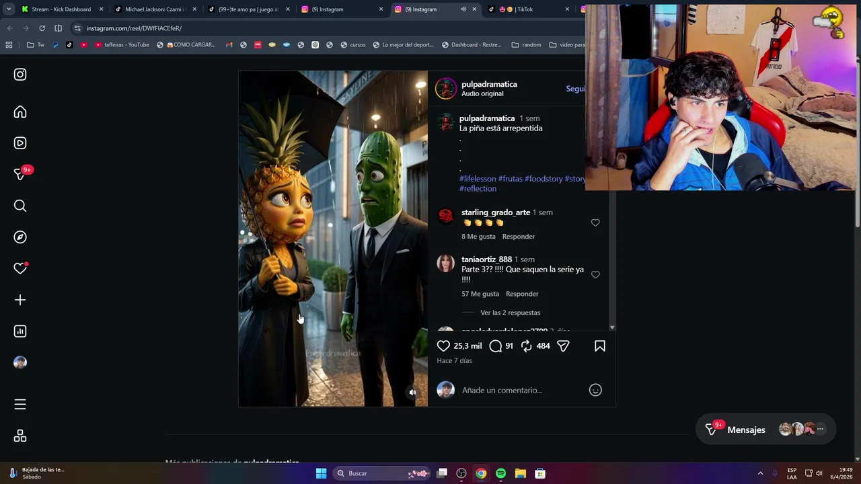Viewport: 861px width, 484px height.
Task: Toggle the reel's audio mute button
Action: coord(412,393)
